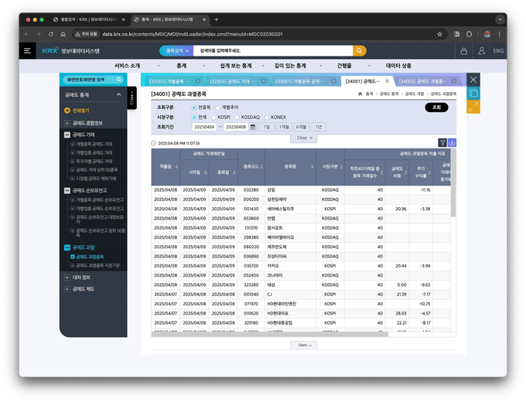526x402 pixels.
Task: Select the KONEX radio button
Action: 267,118
